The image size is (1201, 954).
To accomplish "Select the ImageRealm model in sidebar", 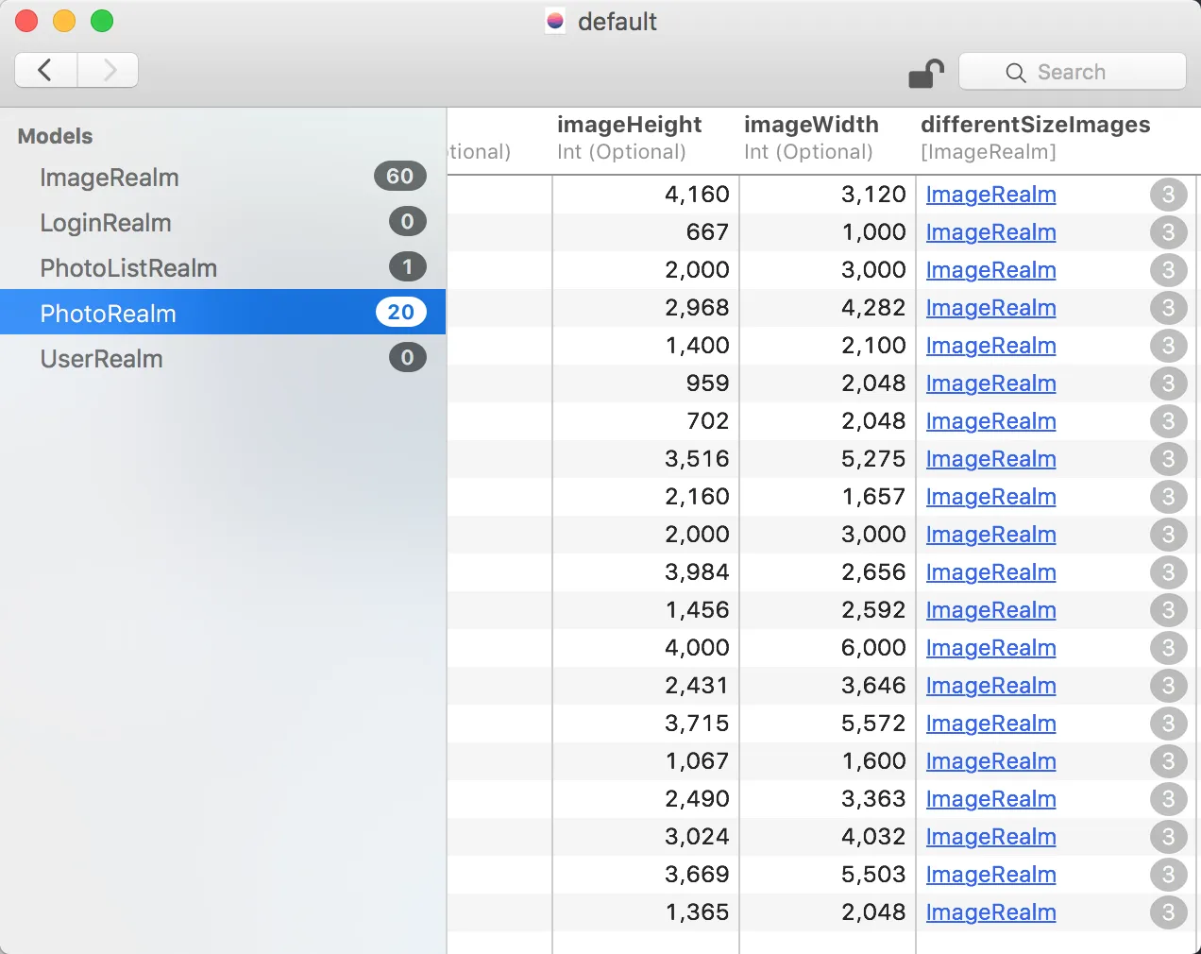I will (223, 177).
